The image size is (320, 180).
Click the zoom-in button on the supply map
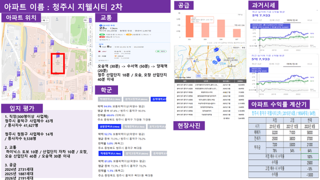click(243, 47)
